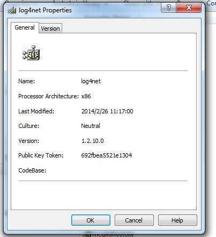The width and height of the screenshot is (216, 237).
Task: Dismiss the dialog with Cancel
Action: tap(134, 220)
